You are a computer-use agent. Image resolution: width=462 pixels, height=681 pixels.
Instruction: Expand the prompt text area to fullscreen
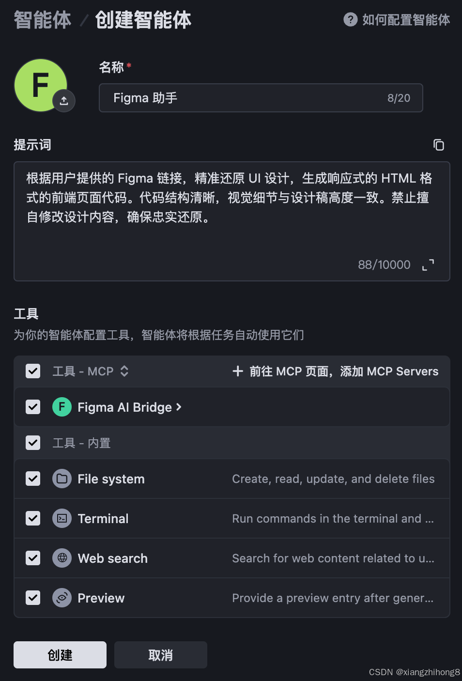(x=428, y=264)
